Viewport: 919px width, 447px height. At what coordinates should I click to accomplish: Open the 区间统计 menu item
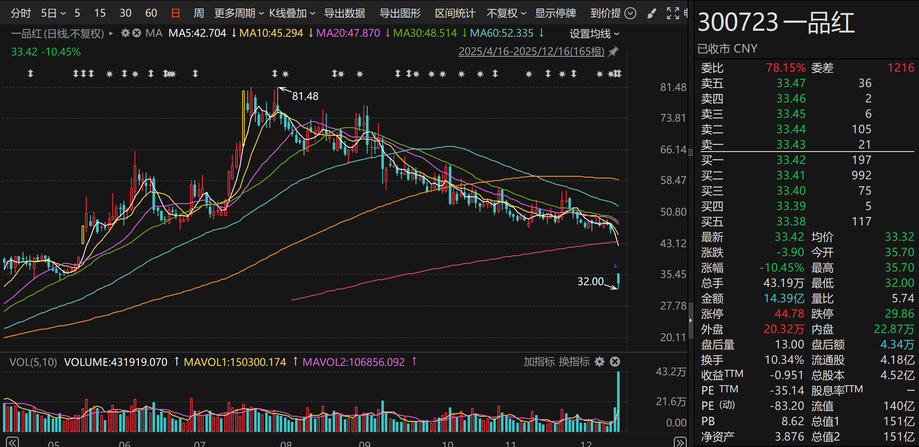pos(455,14)
